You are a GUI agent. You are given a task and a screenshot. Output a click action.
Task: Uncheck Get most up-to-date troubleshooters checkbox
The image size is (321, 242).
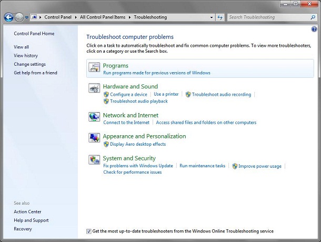point(88,231)
